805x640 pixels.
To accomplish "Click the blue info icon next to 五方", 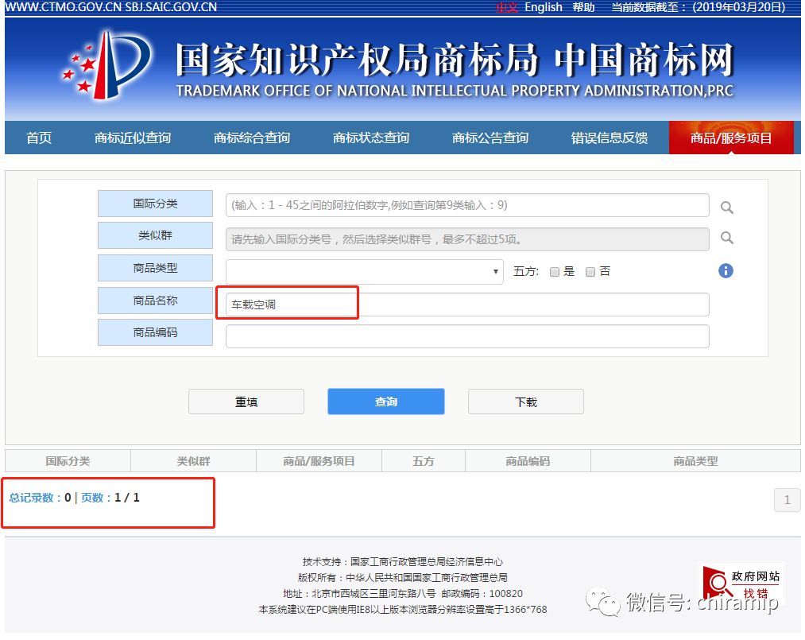I will [726, 270].
